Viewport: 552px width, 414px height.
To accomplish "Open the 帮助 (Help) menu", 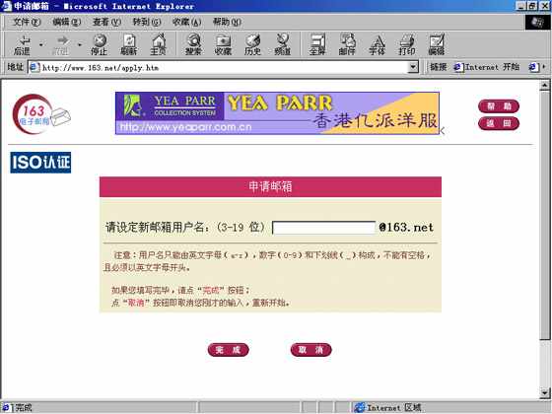I will click(x=227, y=22).
